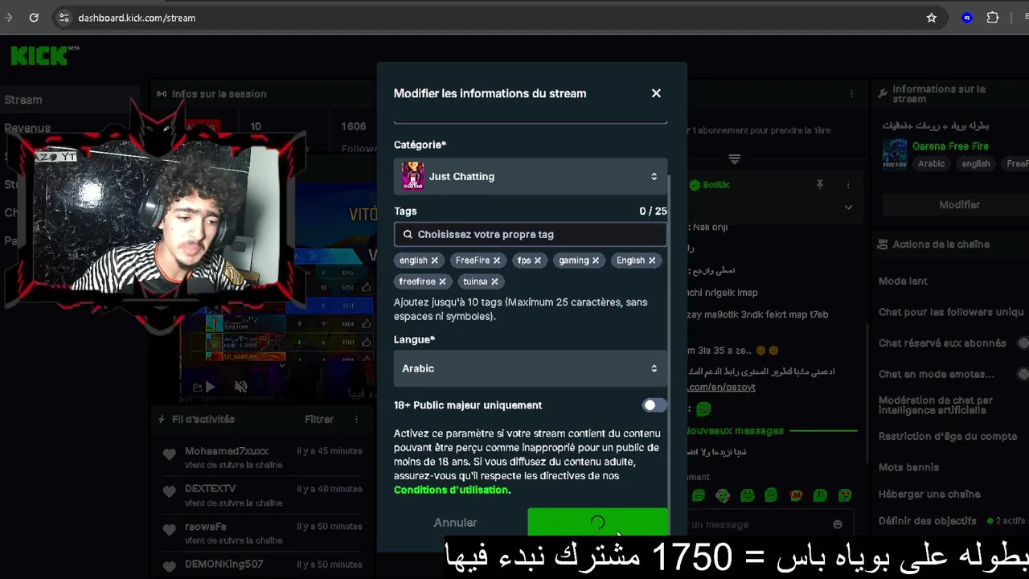Open the Filtrer option in Fil d'activités
1029x579 pixels.
point(319,419)
